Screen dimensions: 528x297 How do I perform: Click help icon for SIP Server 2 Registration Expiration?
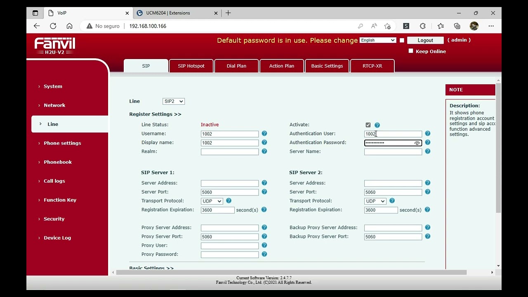(427, 210)
